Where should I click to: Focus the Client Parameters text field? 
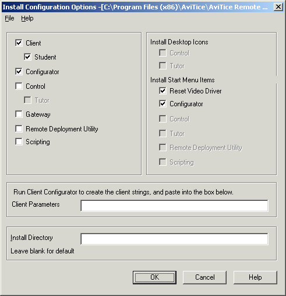click(174, 206)
